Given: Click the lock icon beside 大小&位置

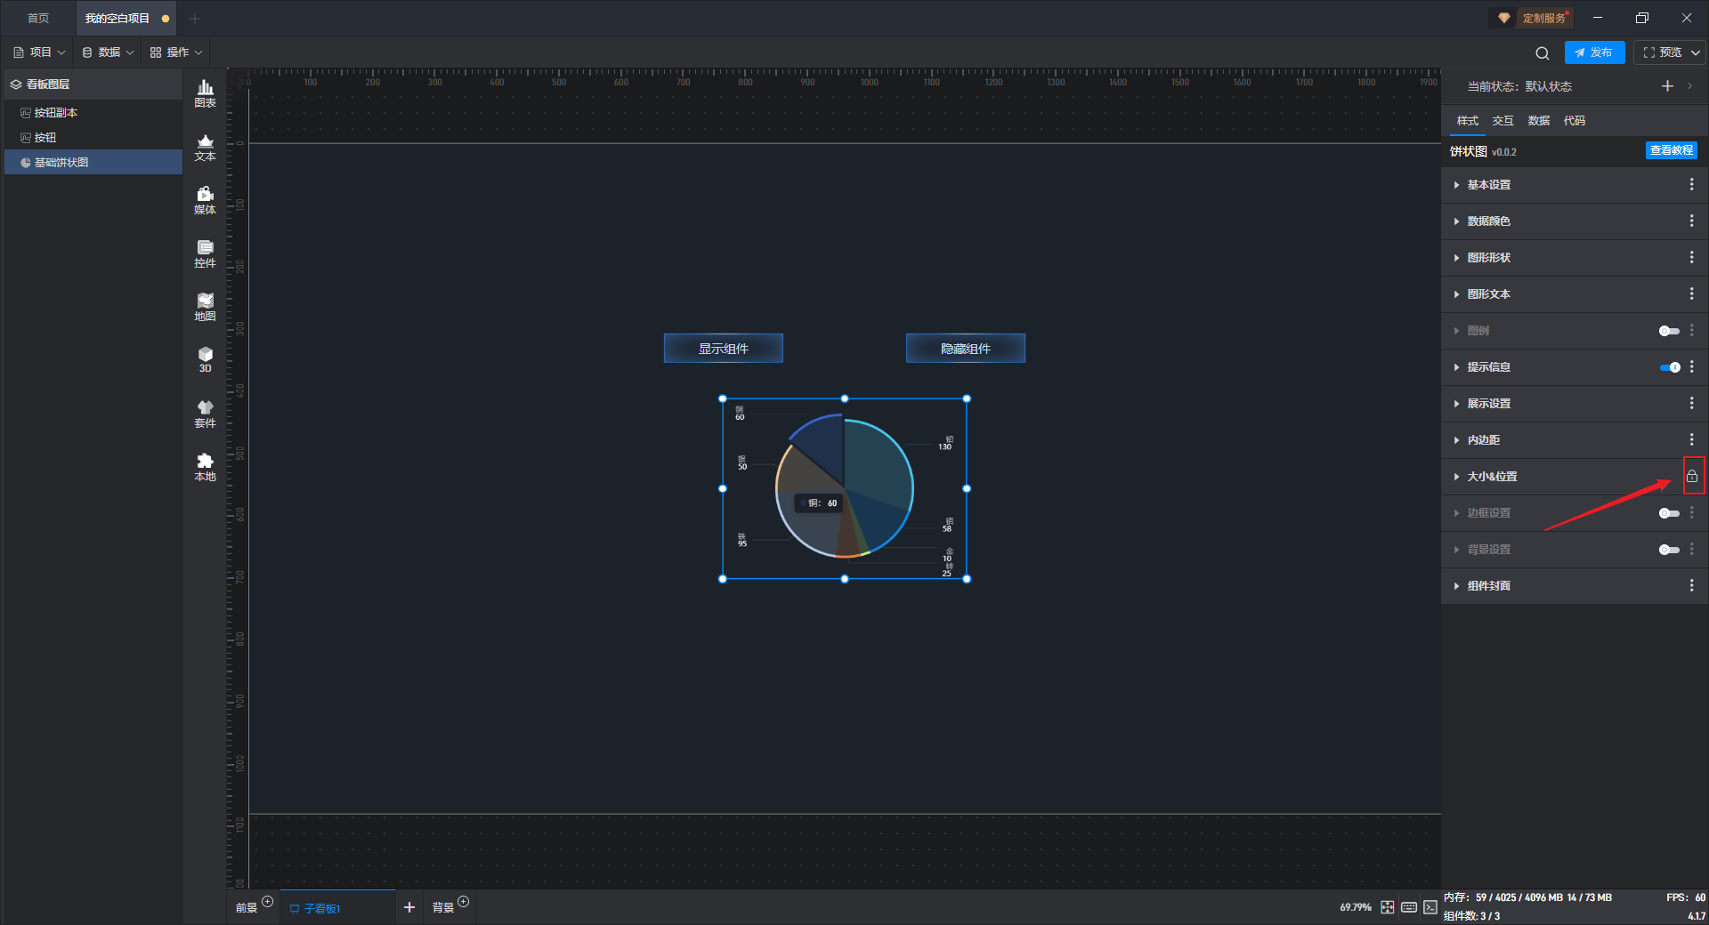Looking at the screenshot, I should click(x=1692, y=476).
